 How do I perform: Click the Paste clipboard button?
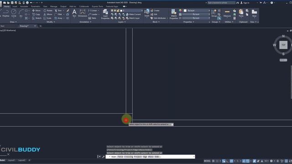(x=241, y=13)
